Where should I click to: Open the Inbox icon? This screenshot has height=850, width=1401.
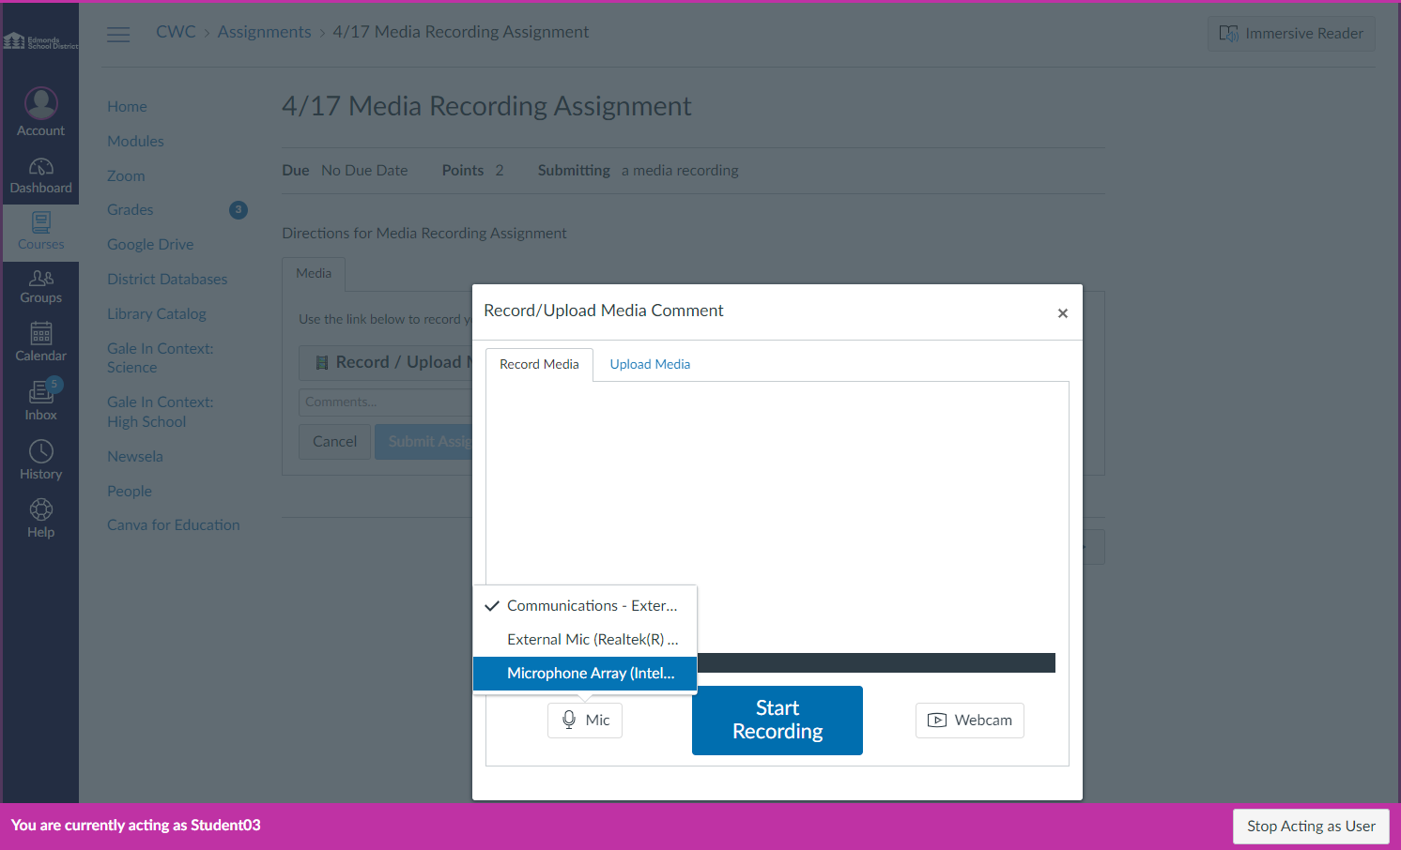[x=40, y=401]
